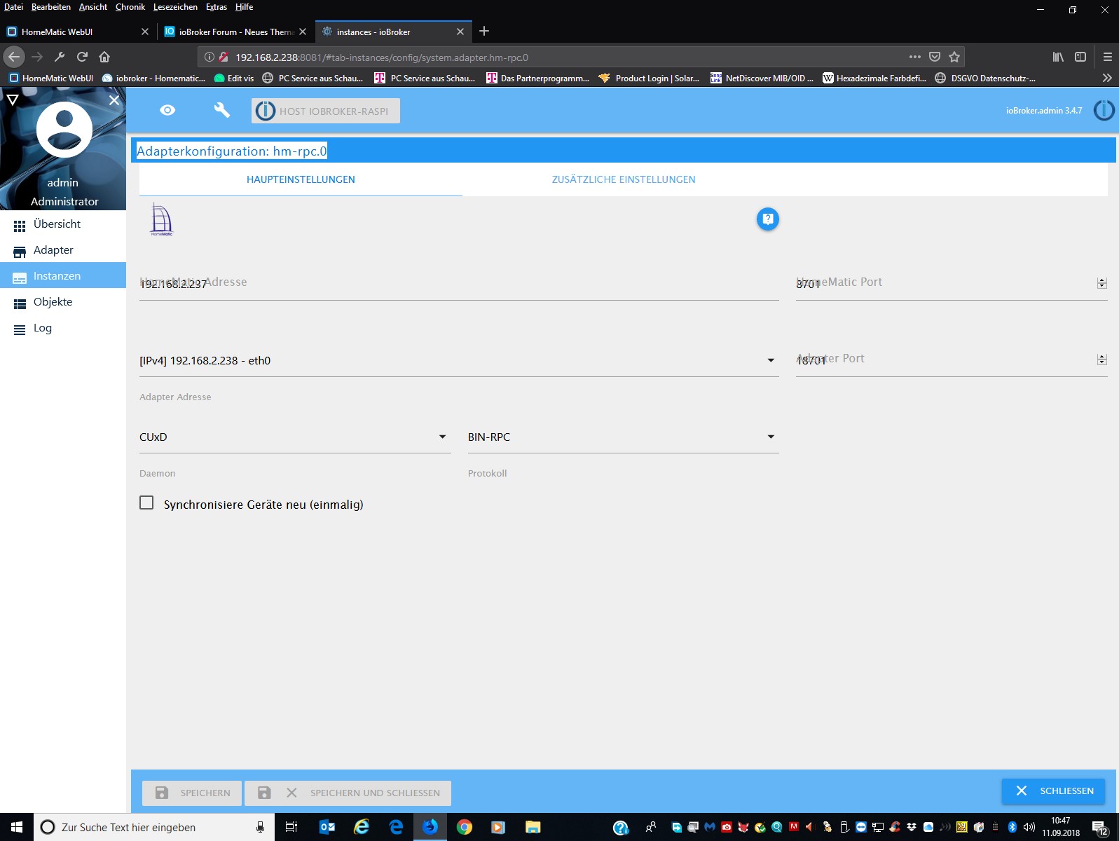
Task: Switch to ioBroker Forum browser tab
Action: 235,32
